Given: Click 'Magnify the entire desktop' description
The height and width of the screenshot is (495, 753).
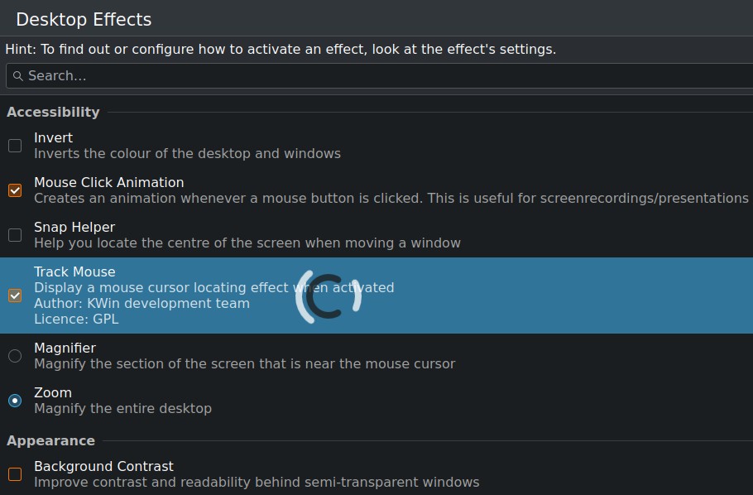Looking at the screenshot, I should [123, 408].
